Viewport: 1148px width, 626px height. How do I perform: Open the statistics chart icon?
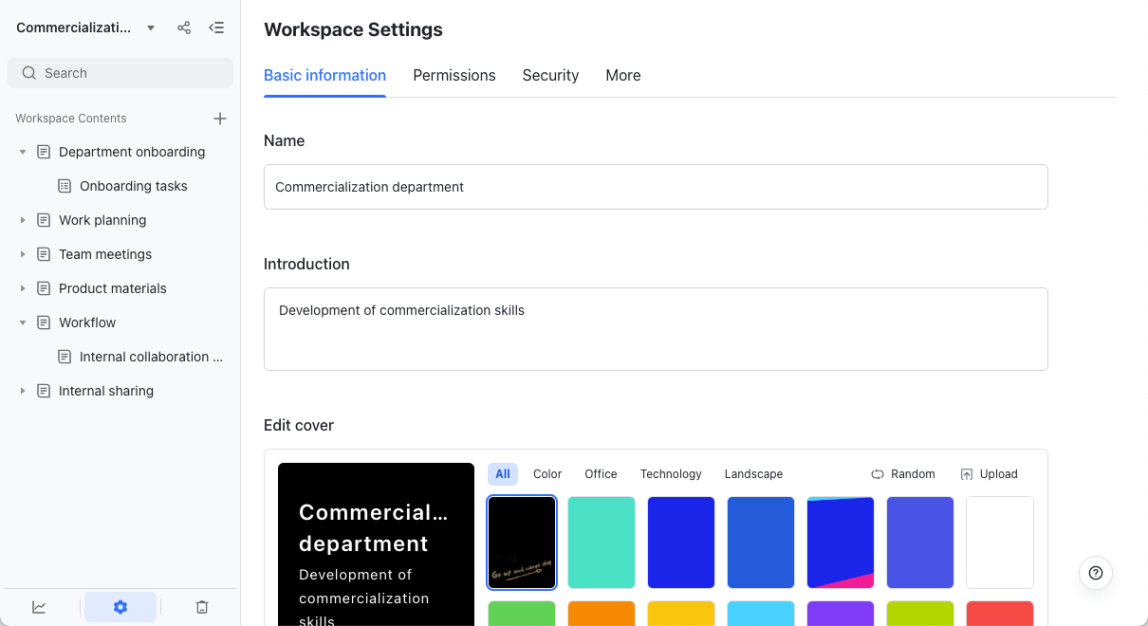[x=39, y=607]
